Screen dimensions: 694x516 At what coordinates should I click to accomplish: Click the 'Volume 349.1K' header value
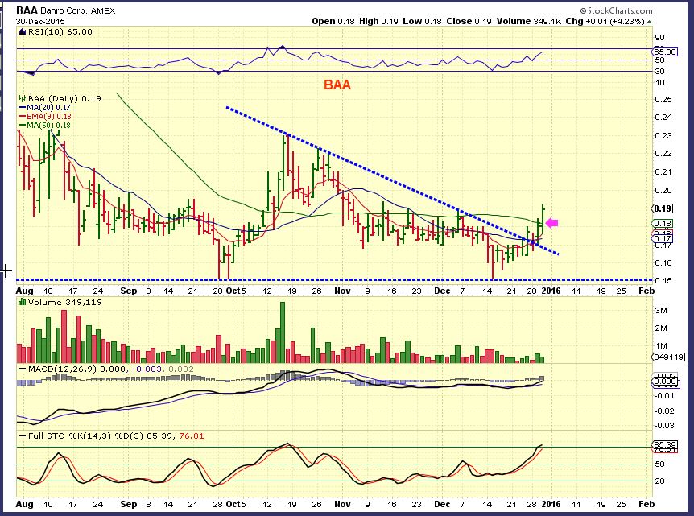529,21
